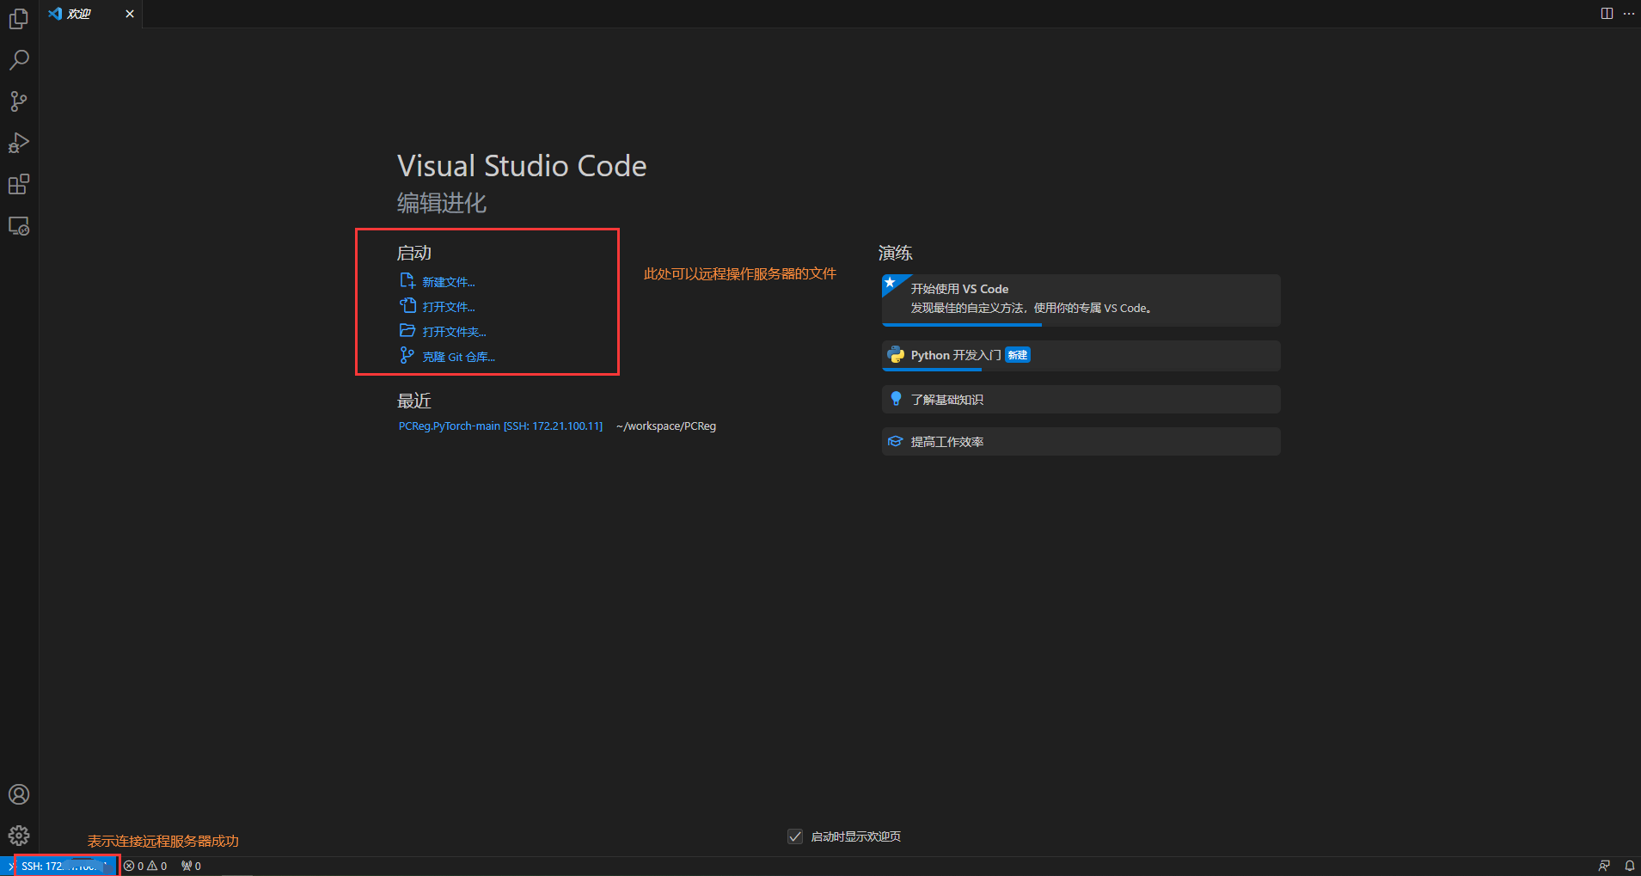1641x876 pixels.
Task: Open 了解基础知识 walkthrough
Action: tap(1081, 400)
